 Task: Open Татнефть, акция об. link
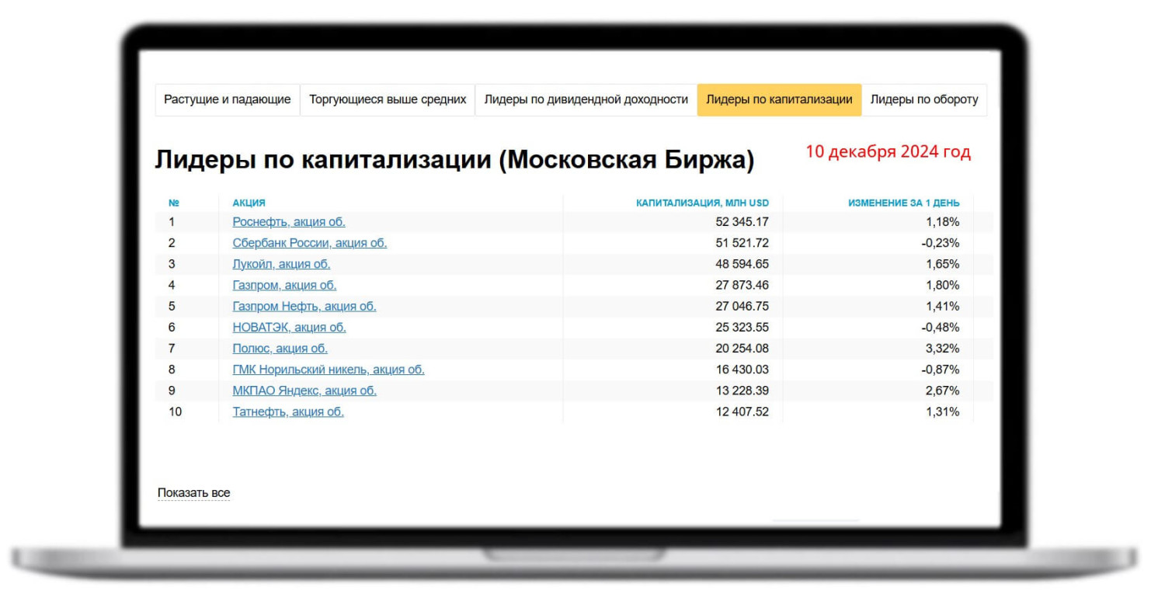click(x=288, y=412)
